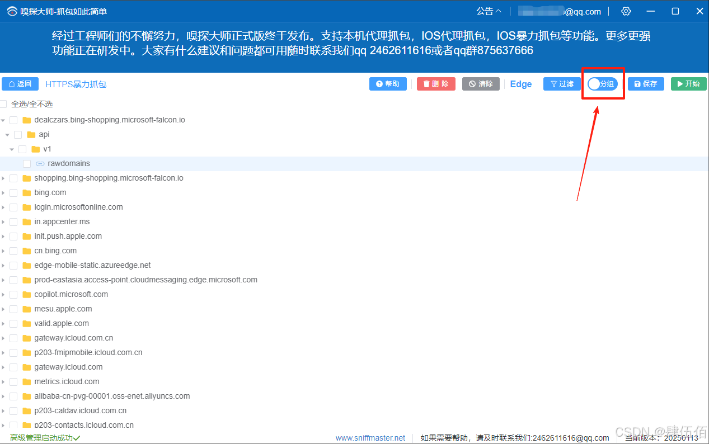
Task: Click the green 开始 start button
Action: 689,84
